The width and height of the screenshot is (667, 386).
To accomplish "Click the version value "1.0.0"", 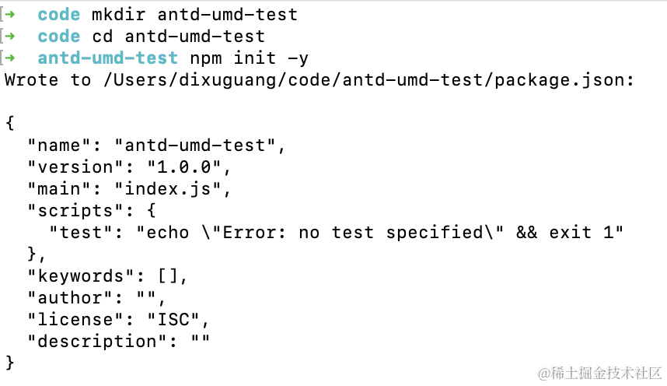I will (x=183, y=167).
